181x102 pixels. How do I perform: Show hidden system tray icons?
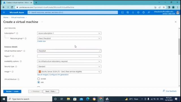pyautogui.click(x=142, y=99)
